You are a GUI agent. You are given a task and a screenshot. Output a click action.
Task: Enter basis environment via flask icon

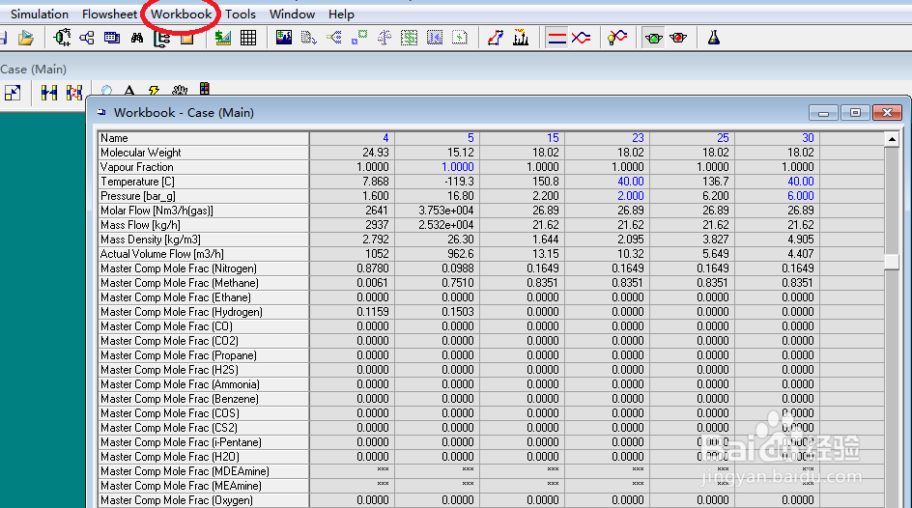(x=714, y=39)
